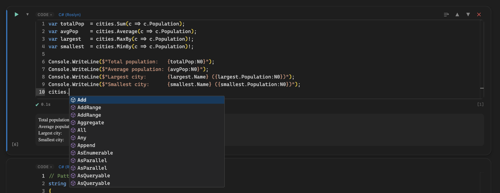Click the string keyword in second cell
The height and width of the screenshot is (193, 500).
coord(57,184)
